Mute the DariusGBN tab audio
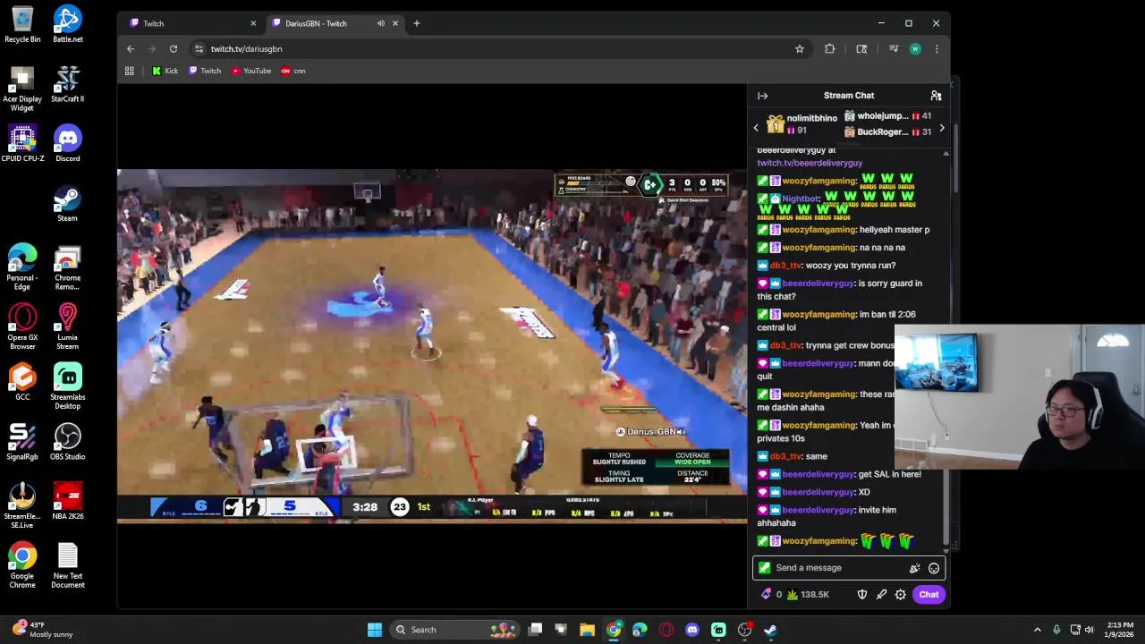The width and height of the screenshot is (1145, 644). pos(381,23)
